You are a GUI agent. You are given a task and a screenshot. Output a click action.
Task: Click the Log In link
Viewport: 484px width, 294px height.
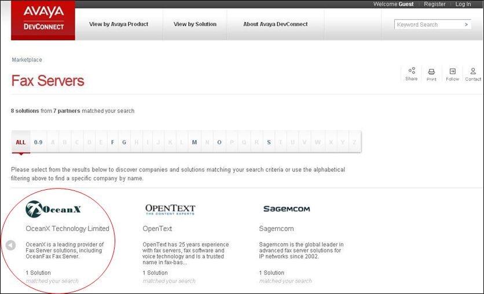[463, 4]
